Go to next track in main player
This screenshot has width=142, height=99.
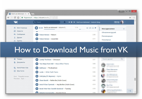(42, 28)
